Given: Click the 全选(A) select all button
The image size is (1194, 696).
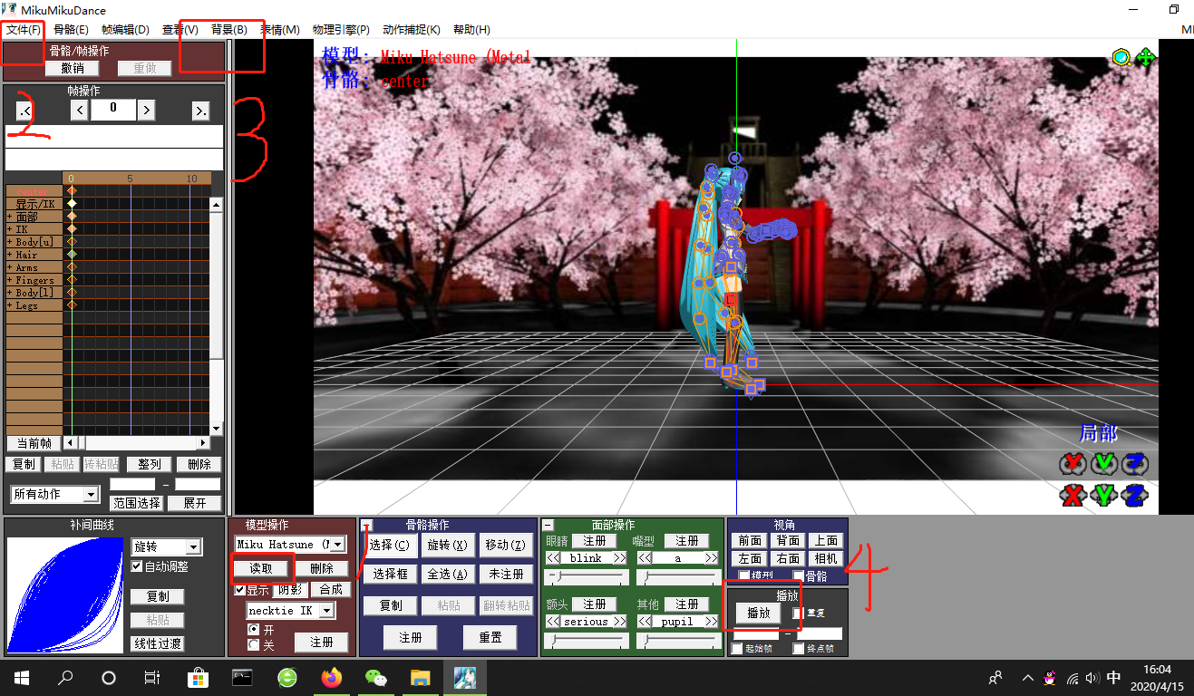Looking at the screenshot, I should pyautogui.click(x=447, y=574).
